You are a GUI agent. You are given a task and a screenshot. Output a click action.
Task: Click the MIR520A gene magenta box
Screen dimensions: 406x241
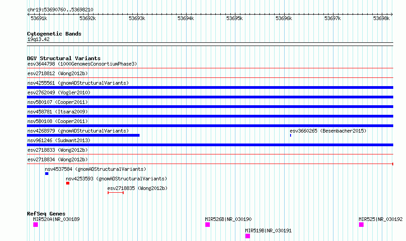pyautogui.click(x=36, y=225)
